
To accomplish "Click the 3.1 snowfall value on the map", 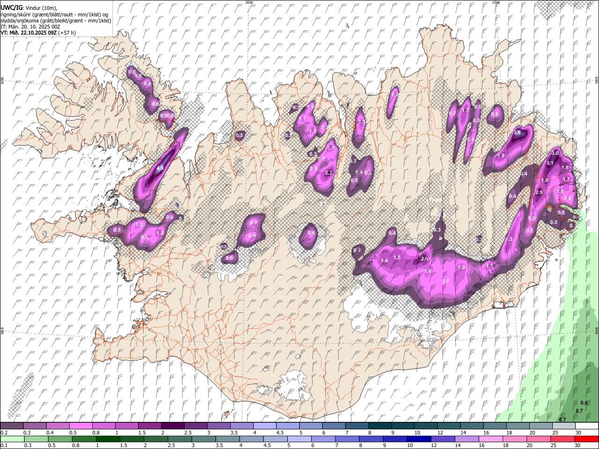I will [550, 163].
